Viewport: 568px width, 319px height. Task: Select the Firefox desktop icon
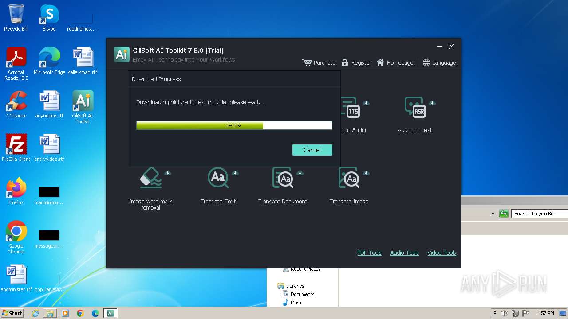tap(16, 191)
